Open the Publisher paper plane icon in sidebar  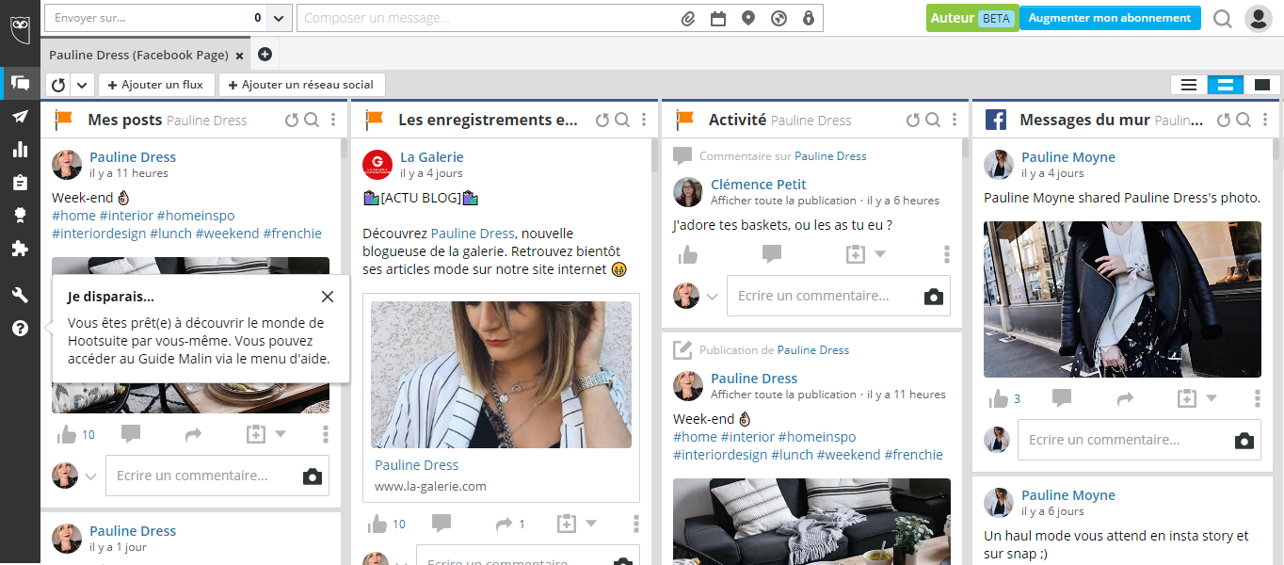[20, 116]
